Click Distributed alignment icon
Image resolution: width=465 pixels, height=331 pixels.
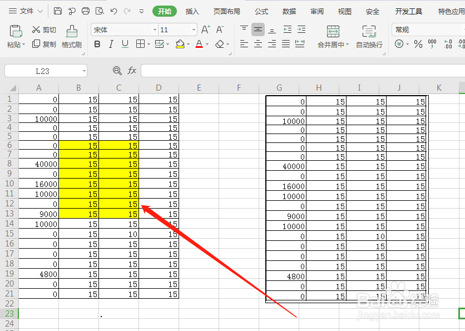pyautogui.click(x=300, y=44)
